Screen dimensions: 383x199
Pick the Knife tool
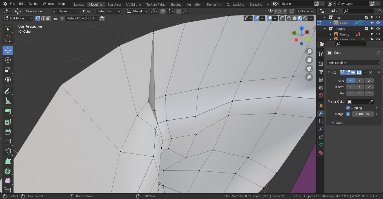(8, 151)
